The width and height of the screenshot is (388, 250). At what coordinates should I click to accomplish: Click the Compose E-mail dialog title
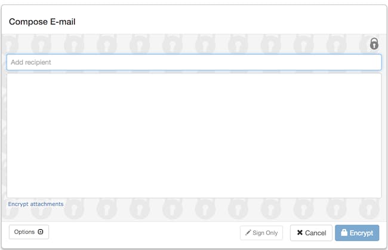pos(42,21)
